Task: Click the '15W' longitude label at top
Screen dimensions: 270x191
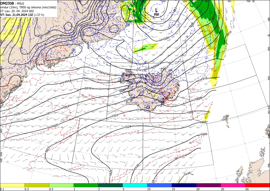Action: click(x=164, y=1)
